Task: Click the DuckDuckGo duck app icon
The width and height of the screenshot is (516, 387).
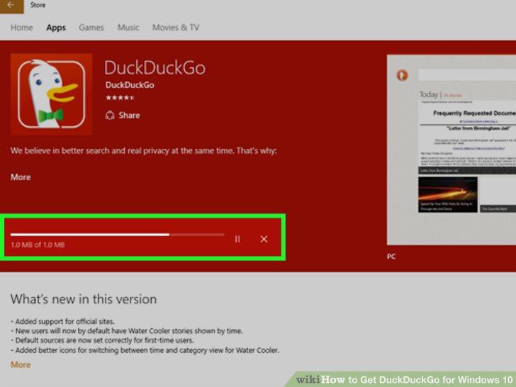Action: click(x=51, y=94)
